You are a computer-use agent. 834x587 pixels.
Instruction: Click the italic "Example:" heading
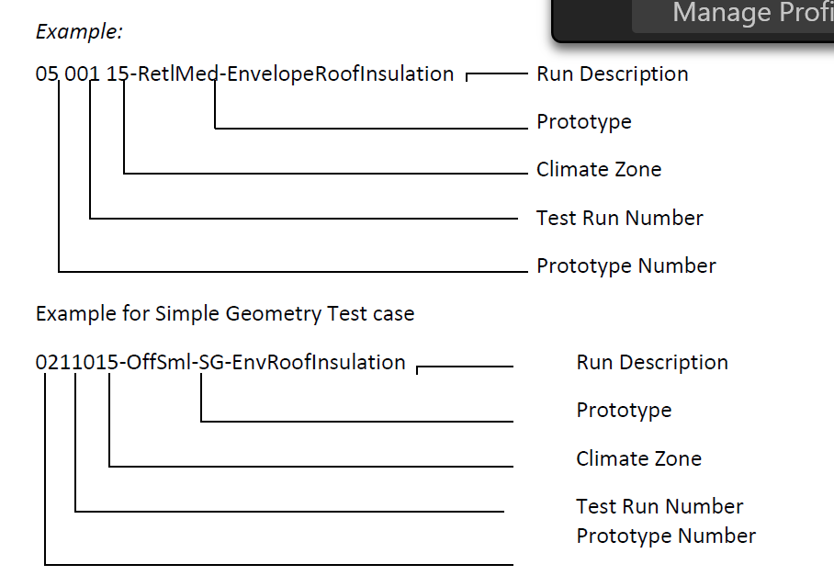[x=79, y=31]
